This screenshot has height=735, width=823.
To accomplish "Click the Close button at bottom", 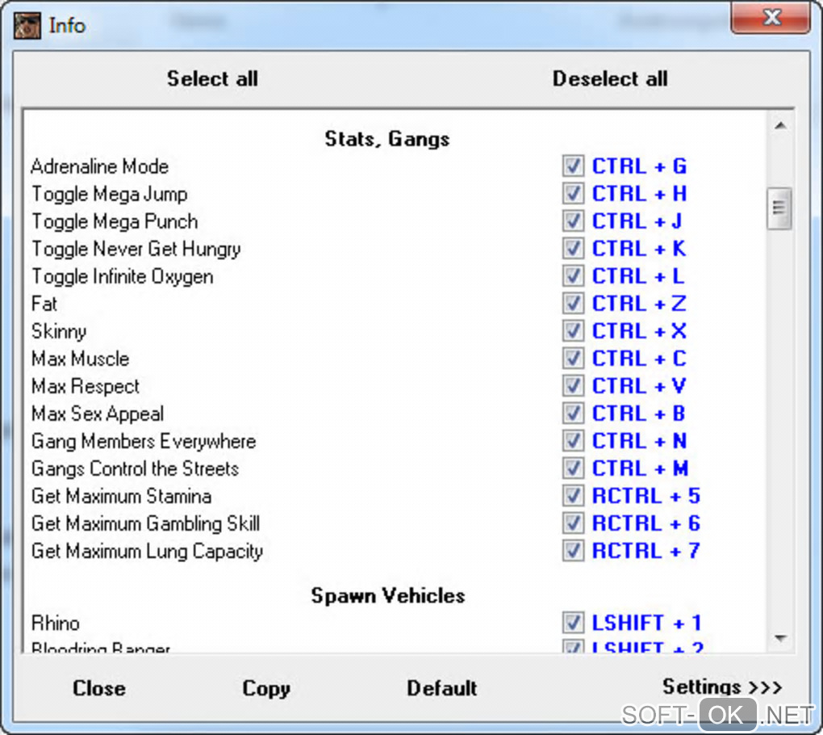I will point(98,688).
